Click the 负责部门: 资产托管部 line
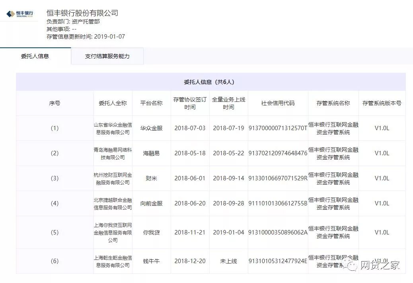The image size is (413, 283). [73, 21]
